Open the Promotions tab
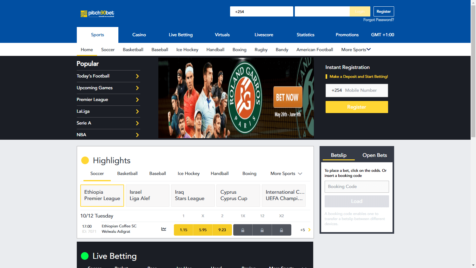Viewport: 476px width, 268px height. (347, 35)
